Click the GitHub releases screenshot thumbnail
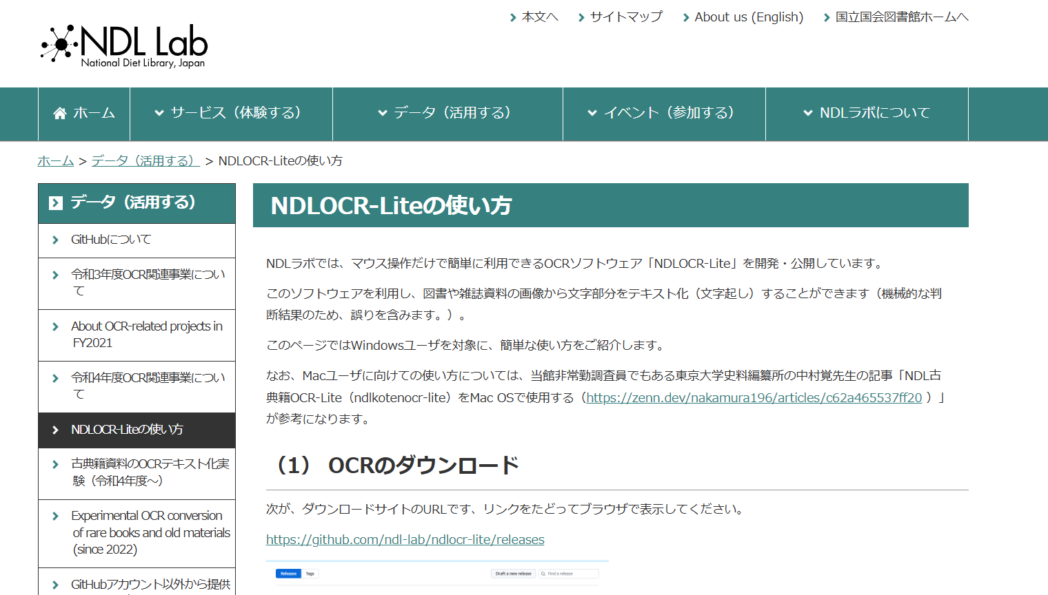Viewport: 1048px width, 595px height. click(x=437, y=578)
